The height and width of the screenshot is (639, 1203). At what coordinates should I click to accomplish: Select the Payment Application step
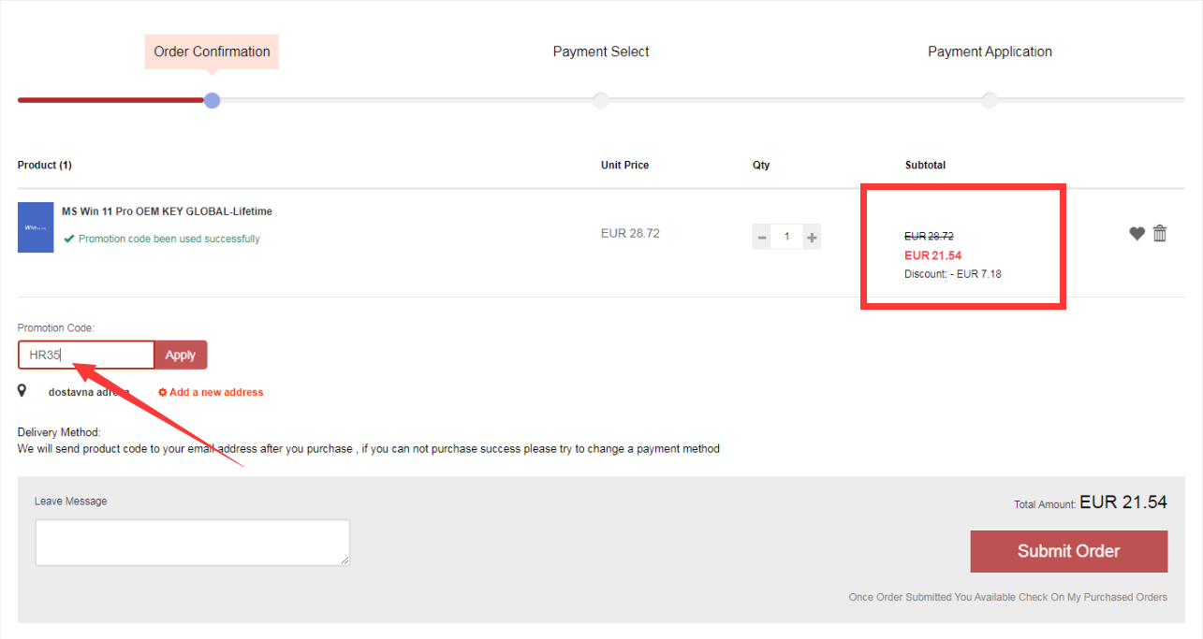pyautogui.click(x=990, y=51)
